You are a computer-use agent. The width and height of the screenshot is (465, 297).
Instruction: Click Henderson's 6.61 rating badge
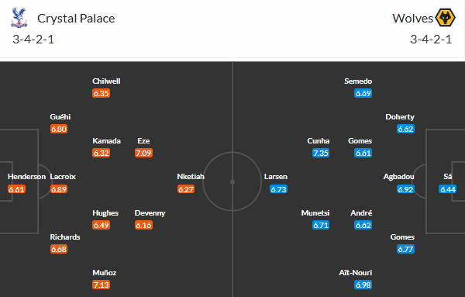16,189
